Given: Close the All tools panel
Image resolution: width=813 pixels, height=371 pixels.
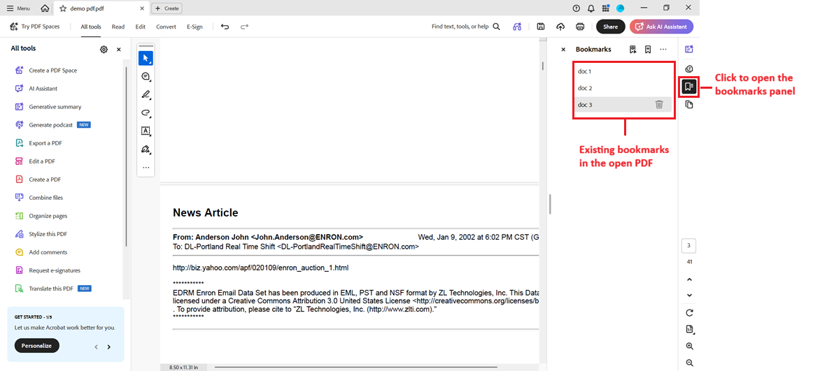Looking at the screenshot, I should (119, 49).
